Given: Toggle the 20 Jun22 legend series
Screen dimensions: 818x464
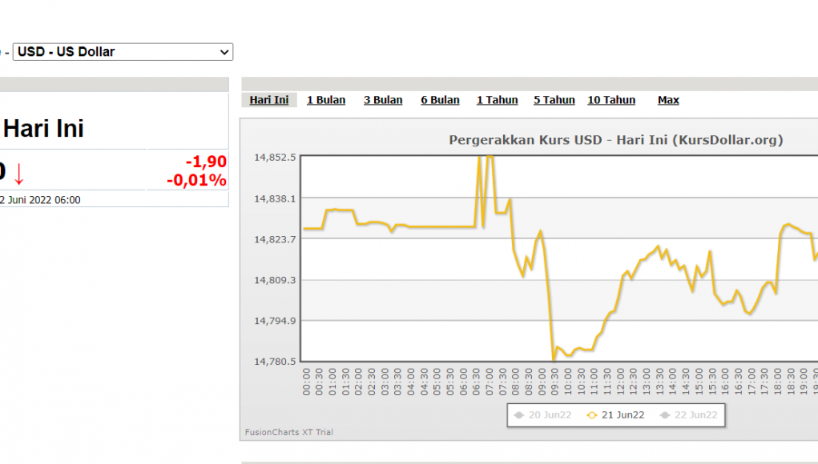Looking at the screenshot, I should pos(544,415).
